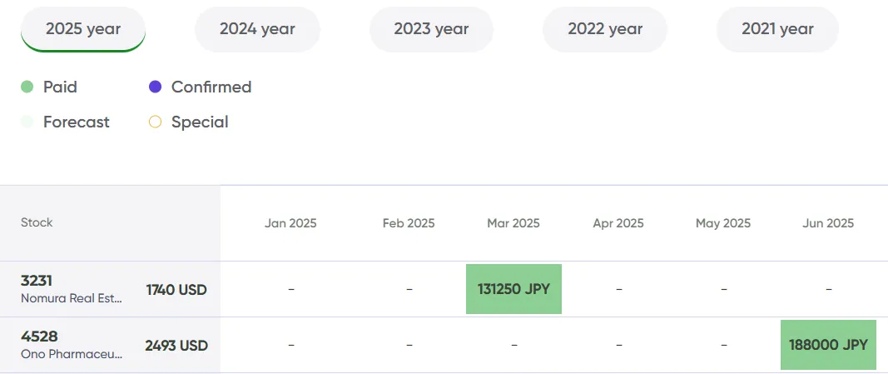Click the 188000 JPY paid dividend cell
The image size is (888, 374).
828,345
